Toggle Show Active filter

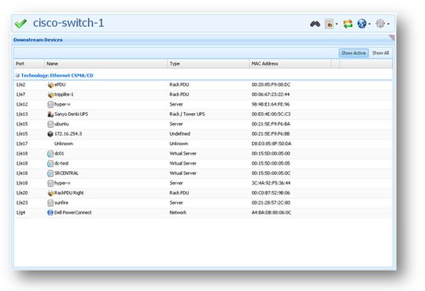[x=353, y=53]
